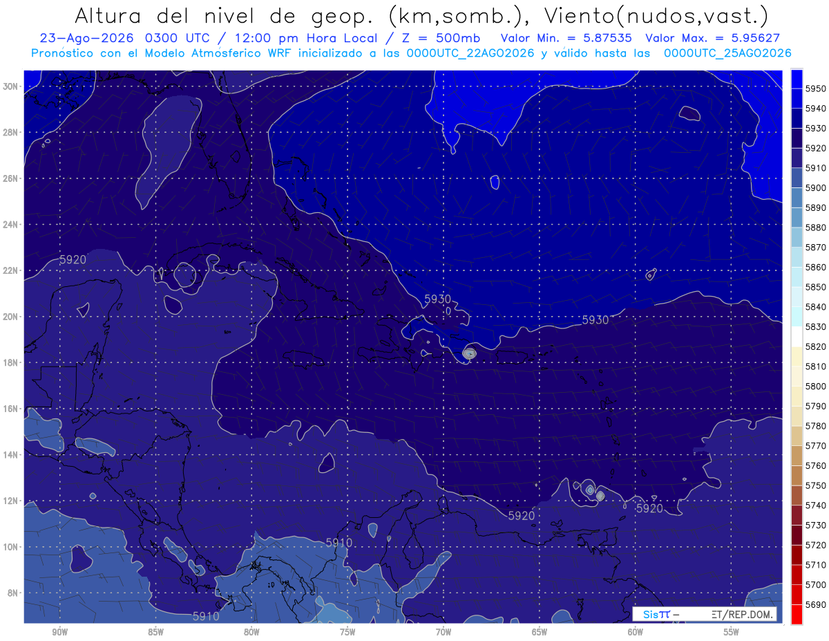Click the 5840 color scale label
The height and width of the screenshot is (641, 829).
[816, 307]
